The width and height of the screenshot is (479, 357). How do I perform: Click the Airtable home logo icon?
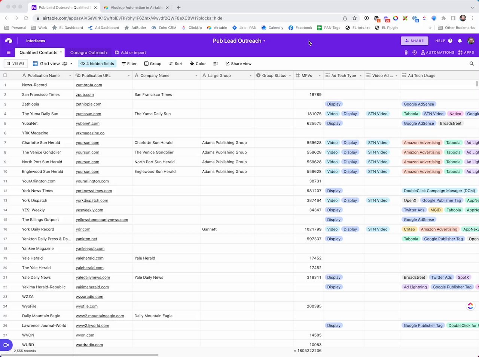[x=9, y=41]
